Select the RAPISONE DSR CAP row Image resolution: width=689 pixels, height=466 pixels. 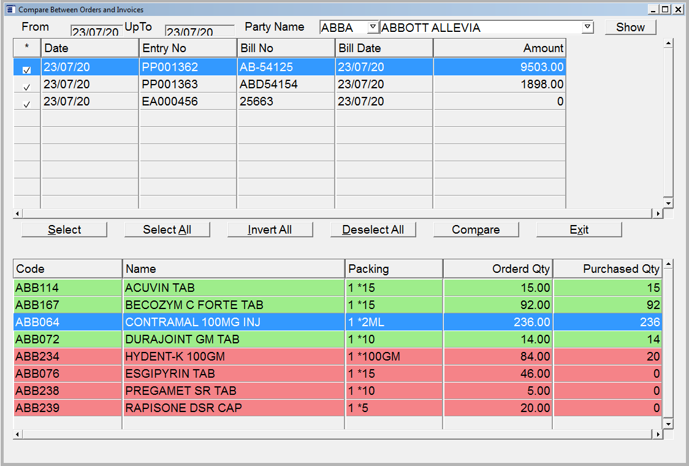coord(338,408)
